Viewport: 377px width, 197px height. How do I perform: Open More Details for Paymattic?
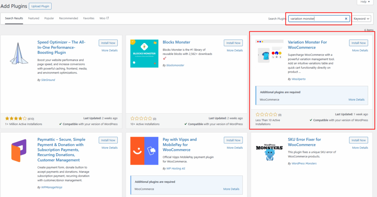click(109, 148)
